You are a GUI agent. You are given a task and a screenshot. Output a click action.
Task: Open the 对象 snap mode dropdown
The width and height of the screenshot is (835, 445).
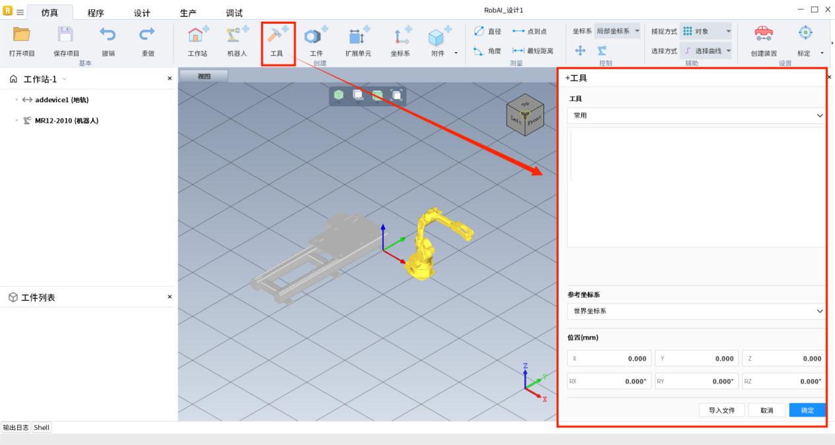coord(706,31)
